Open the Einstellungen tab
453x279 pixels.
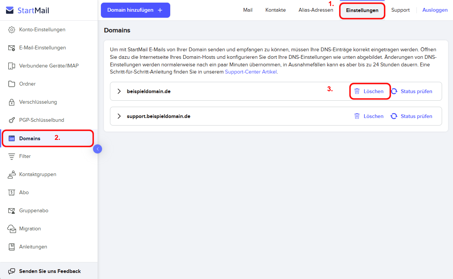pyautogui.click(x=362, y=11)
